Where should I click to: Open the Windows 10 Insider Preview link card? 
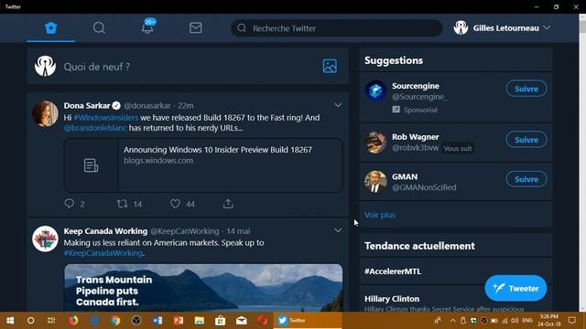[x=203, y=165]
